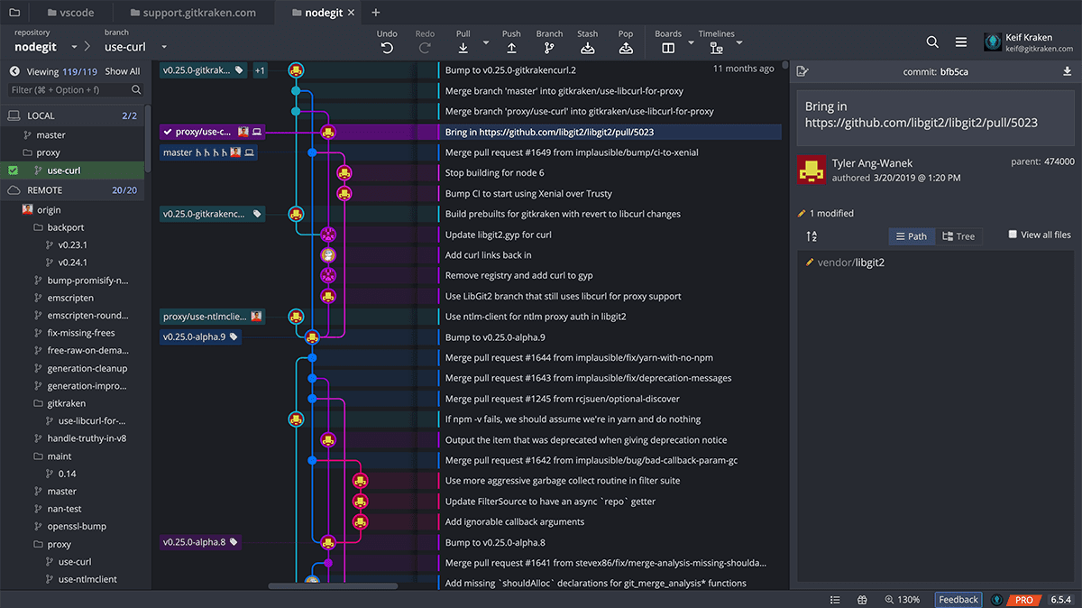Click the gift icon in the status bar
1082x608 pixels.
(x=862, y=600)
